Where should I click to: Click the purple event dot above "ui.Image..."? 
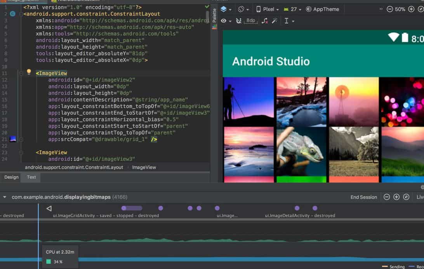click(x=217, y=208)
